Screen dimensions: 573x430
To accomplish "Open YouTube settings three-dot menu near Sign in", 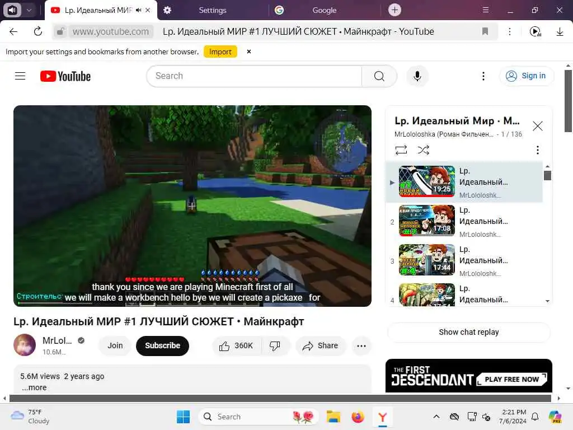I will click(x=483, y=76).
